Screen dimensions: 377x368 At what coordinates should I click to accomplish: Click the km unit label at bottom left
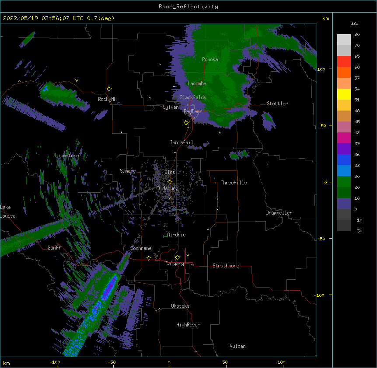point(7,363)
